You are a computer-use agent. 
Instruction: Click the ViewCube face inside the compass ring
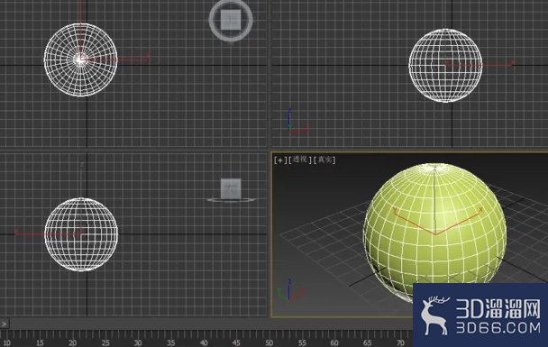[x=231, y=20]
